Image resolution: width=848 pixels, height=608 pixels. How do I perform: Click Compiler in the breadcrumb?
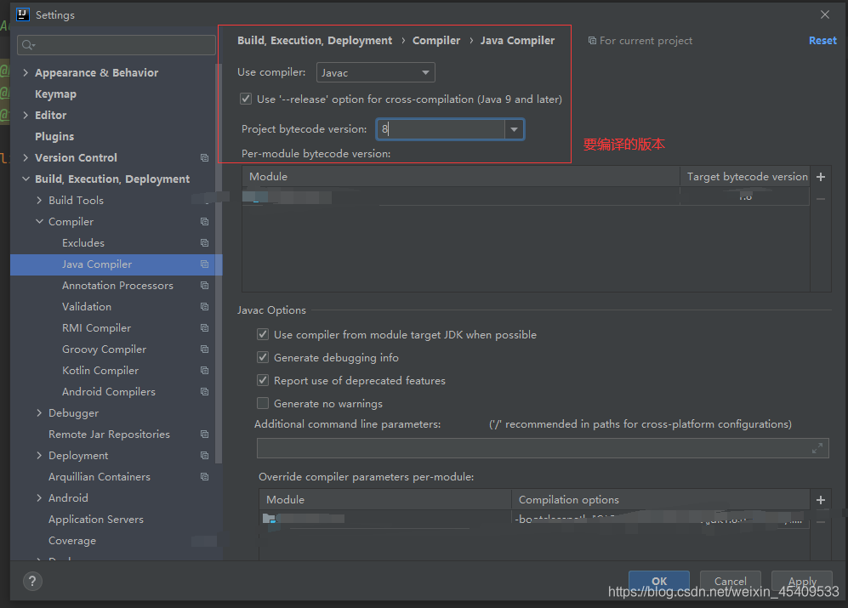click(x=435, y=41)
